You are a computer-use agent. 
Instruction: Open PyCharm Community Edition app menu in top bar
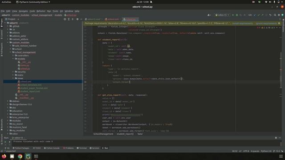(33, 2)
